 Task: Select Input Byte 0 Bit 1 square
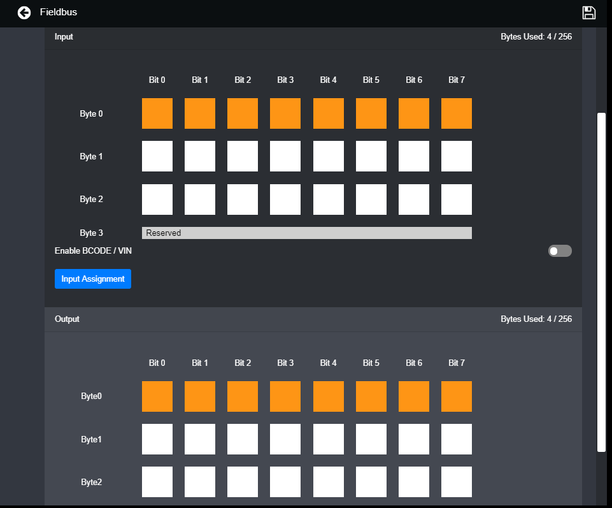pos(200,113)
